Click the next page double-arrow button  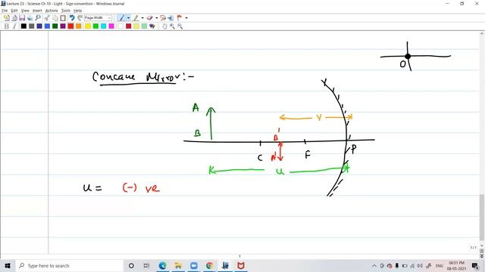(482, 256)
